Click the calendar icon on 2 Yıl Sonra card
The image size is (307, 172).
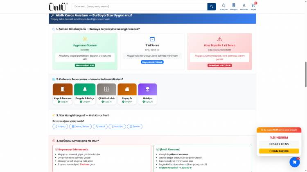[x=152, y=39]
